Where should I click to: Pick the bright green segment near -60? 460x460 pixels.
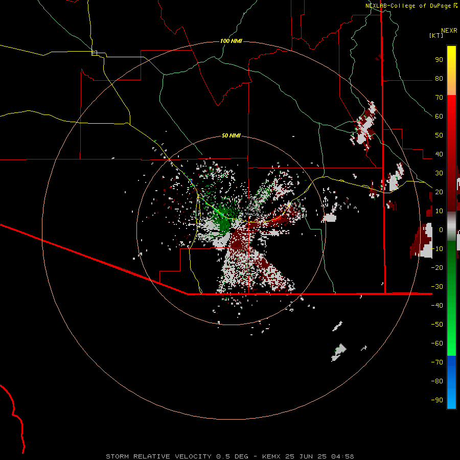click(x=451, y=343)
